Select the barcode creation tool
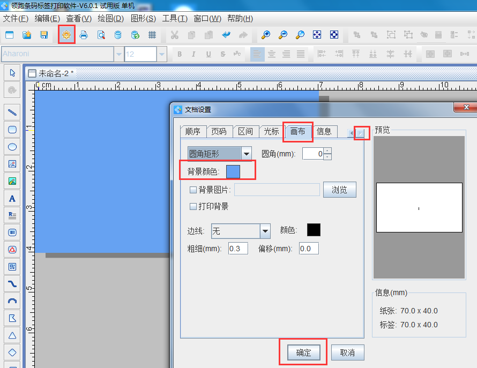 pos(12,232)
